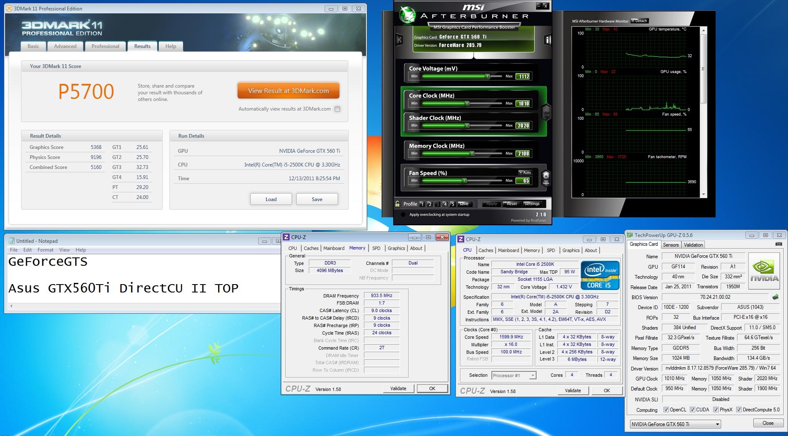Click OK in the CPU-Z CPU window
The width and height of the screenshot is (788, 436).
click(x=607, y=391)
